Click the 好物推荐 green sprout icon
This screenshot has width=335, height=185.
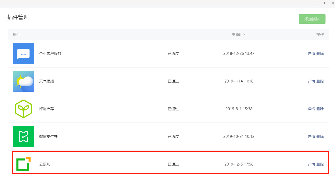(23, 109)
